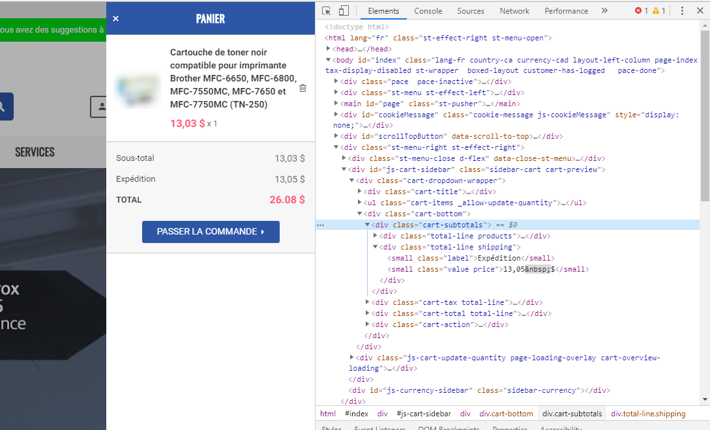
Task: Open DevTools more options menu
Action: click(682, 11)
